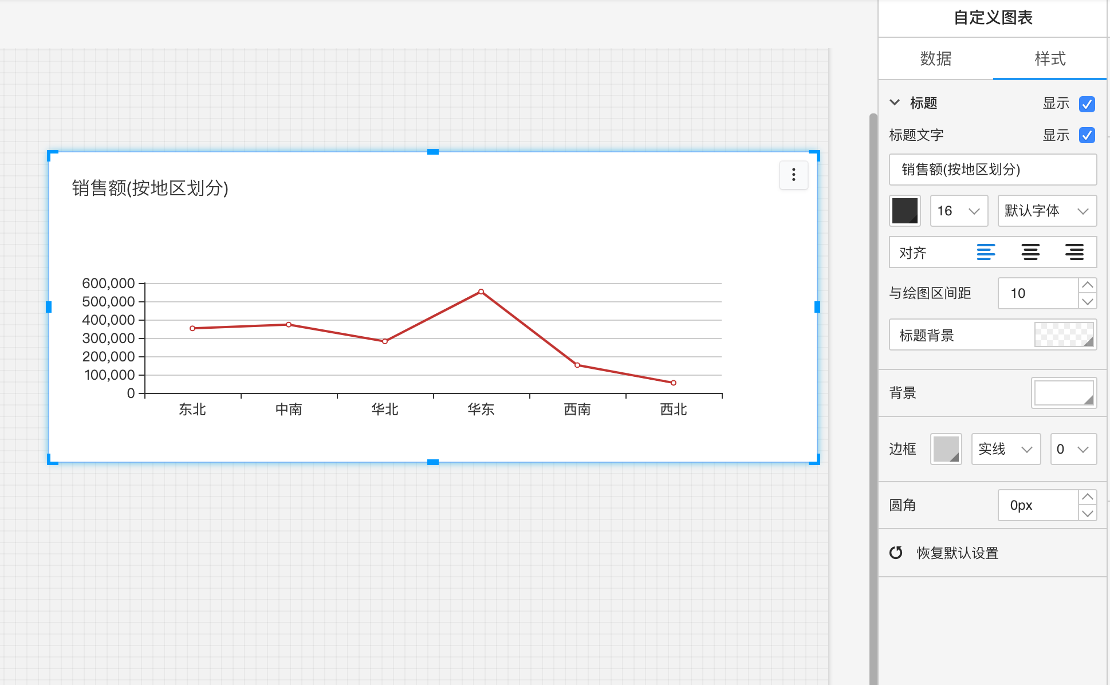Increase the plot area spacing value

pyautogui.click(x=1087, y=285)
